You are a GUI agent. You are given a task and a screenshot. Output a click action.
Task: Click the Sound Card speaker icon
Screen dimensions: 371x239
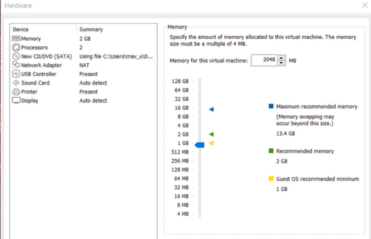point(16,83)
